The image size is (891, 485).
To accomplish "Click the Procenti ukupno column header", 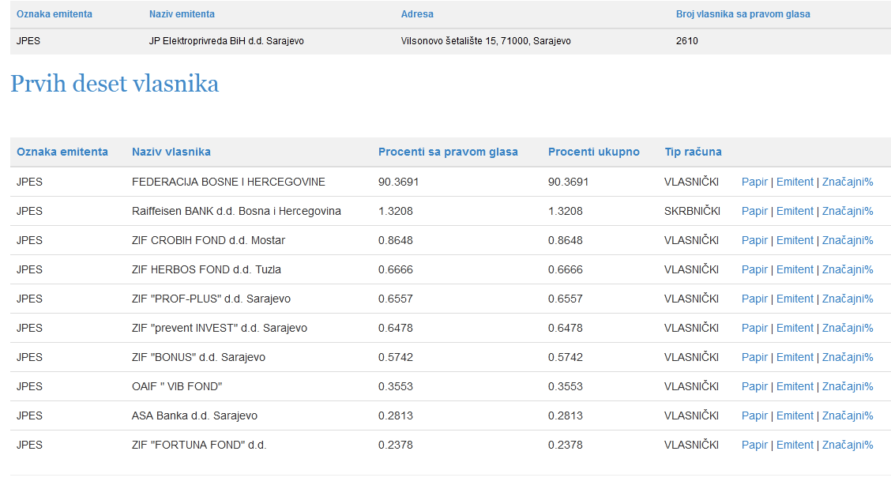I will pyautogui.click(x=594, y=152).
